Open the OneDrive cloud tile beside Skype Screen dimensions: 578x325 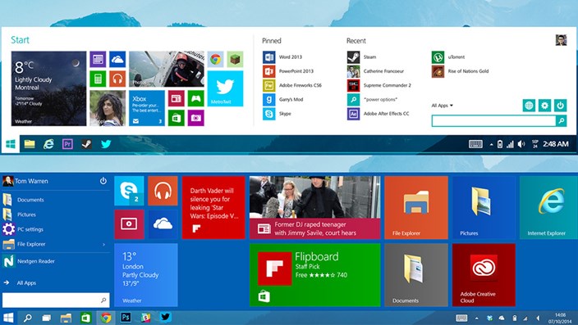163,224
